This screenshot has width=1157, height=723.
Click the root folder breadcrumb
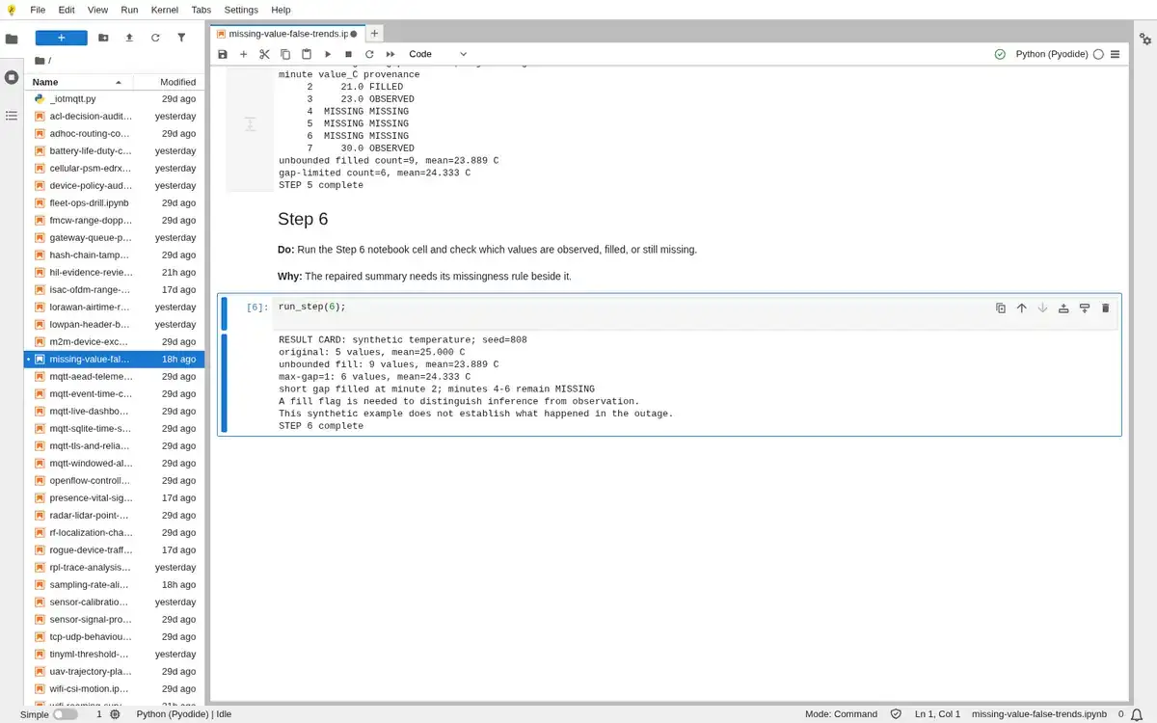coord(40,61)
